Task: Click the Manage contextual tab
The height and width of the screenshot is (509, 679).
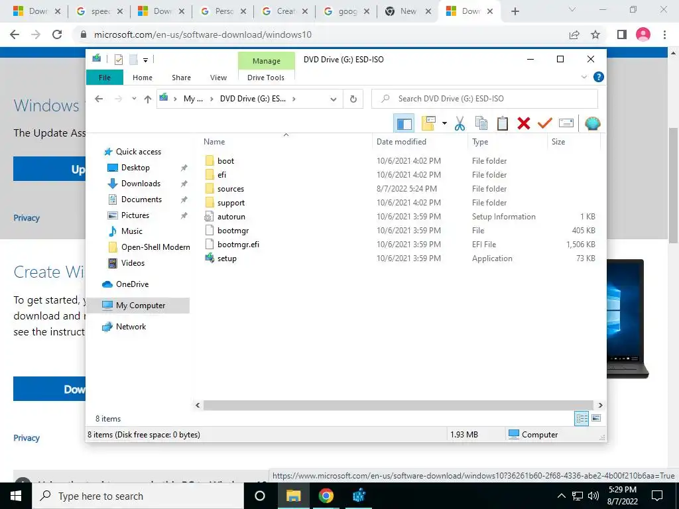Action: (267, 61)
